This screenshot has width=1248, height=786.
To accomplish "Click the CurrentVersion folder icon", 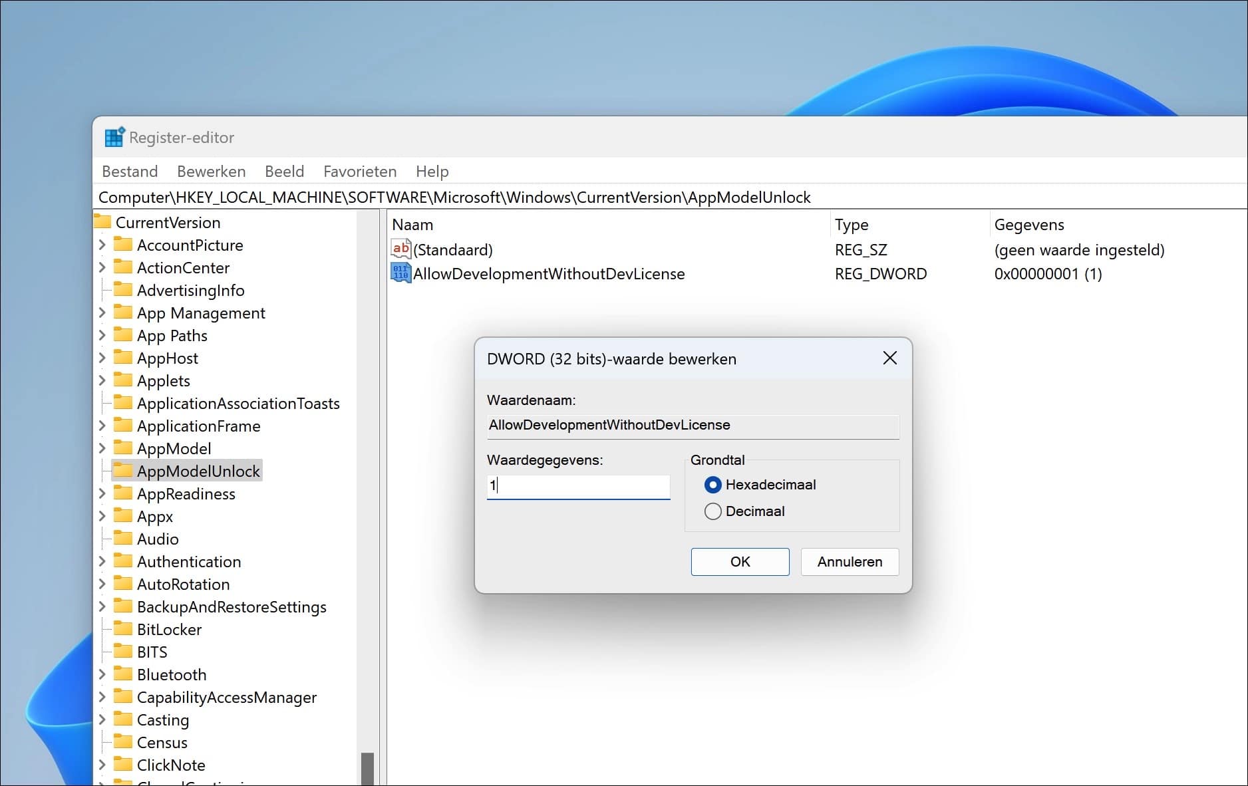I will pos(104,221).
